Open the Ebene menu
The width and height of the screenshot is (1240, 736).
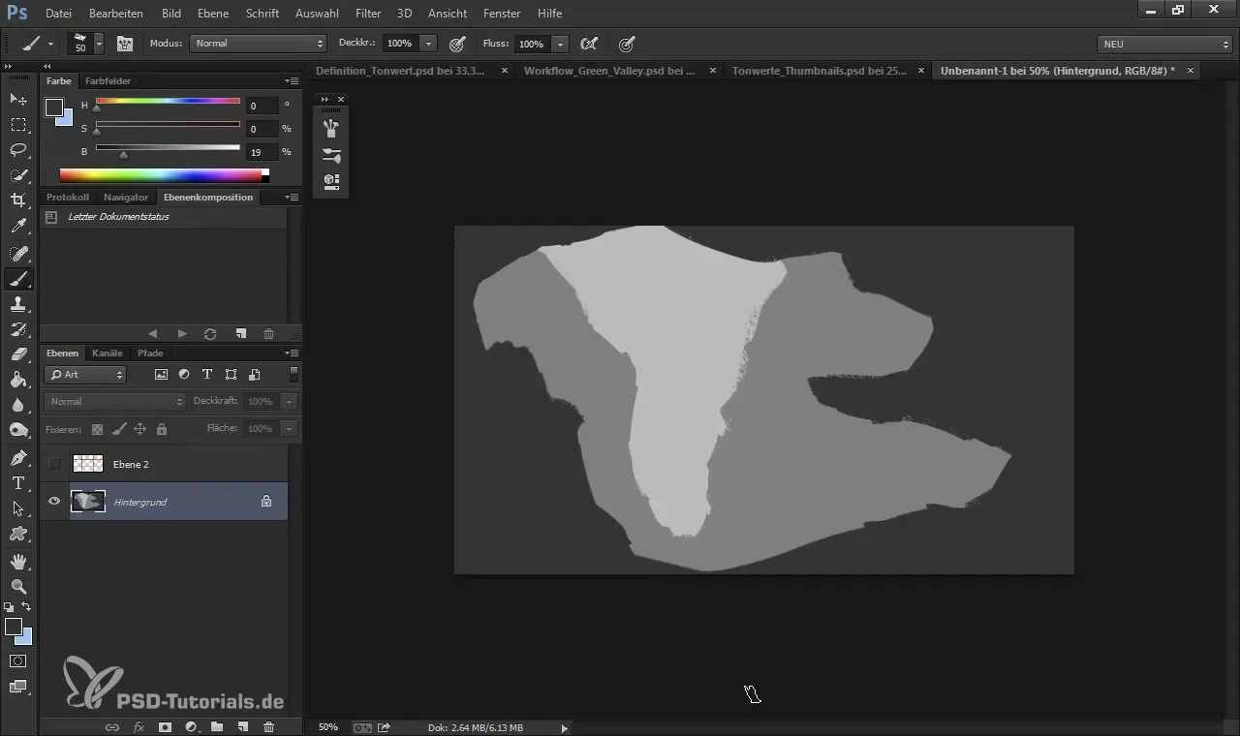click(x=213, y=14)
